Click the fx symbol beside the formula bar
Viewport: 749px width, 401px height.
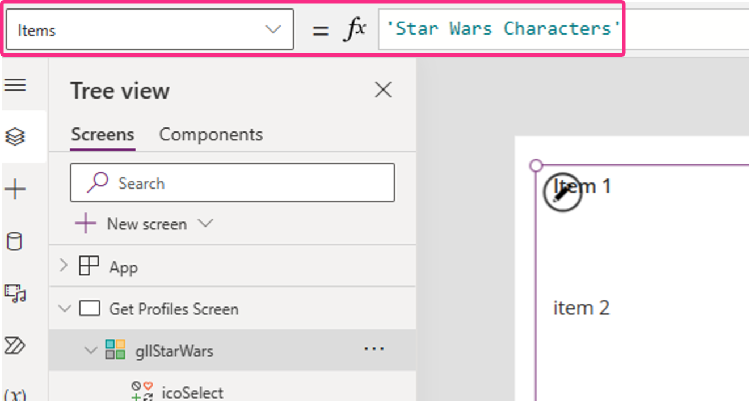coord(355,29)
